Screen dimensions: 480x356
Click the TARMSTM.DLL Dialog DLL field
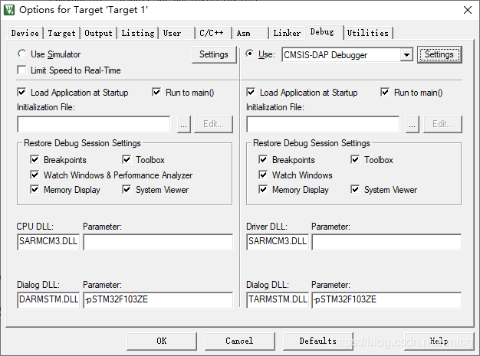278,300
